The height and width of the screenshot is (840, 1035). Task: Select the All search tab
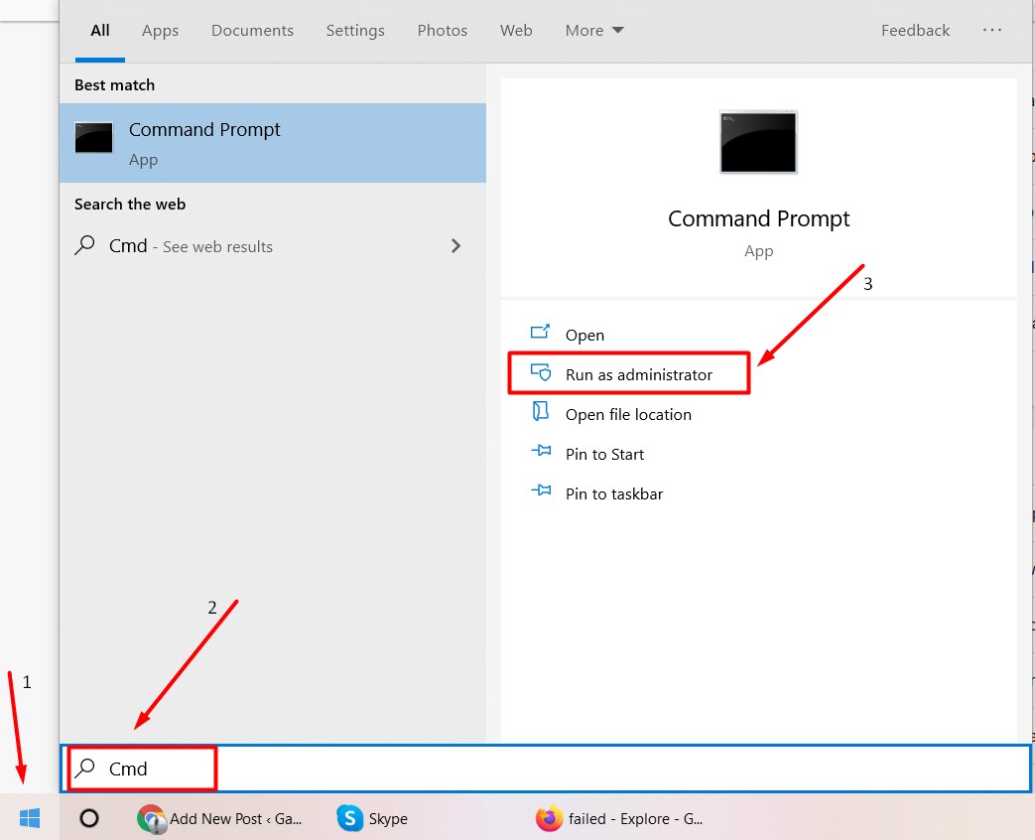point(100,31)
